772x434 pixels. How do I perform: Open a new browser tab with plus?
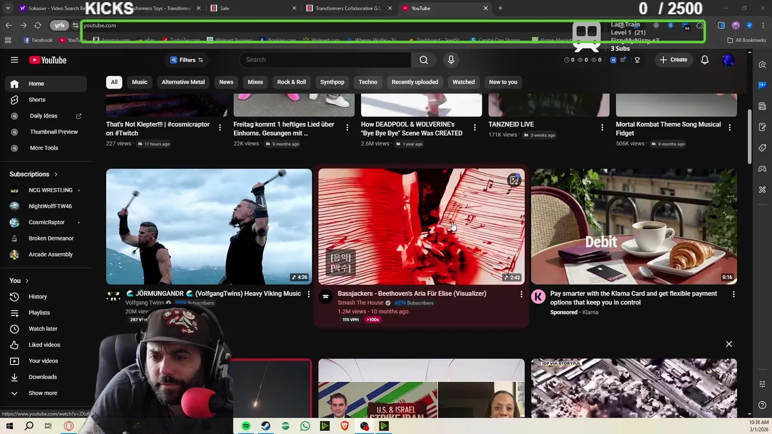tap(500, 8)
